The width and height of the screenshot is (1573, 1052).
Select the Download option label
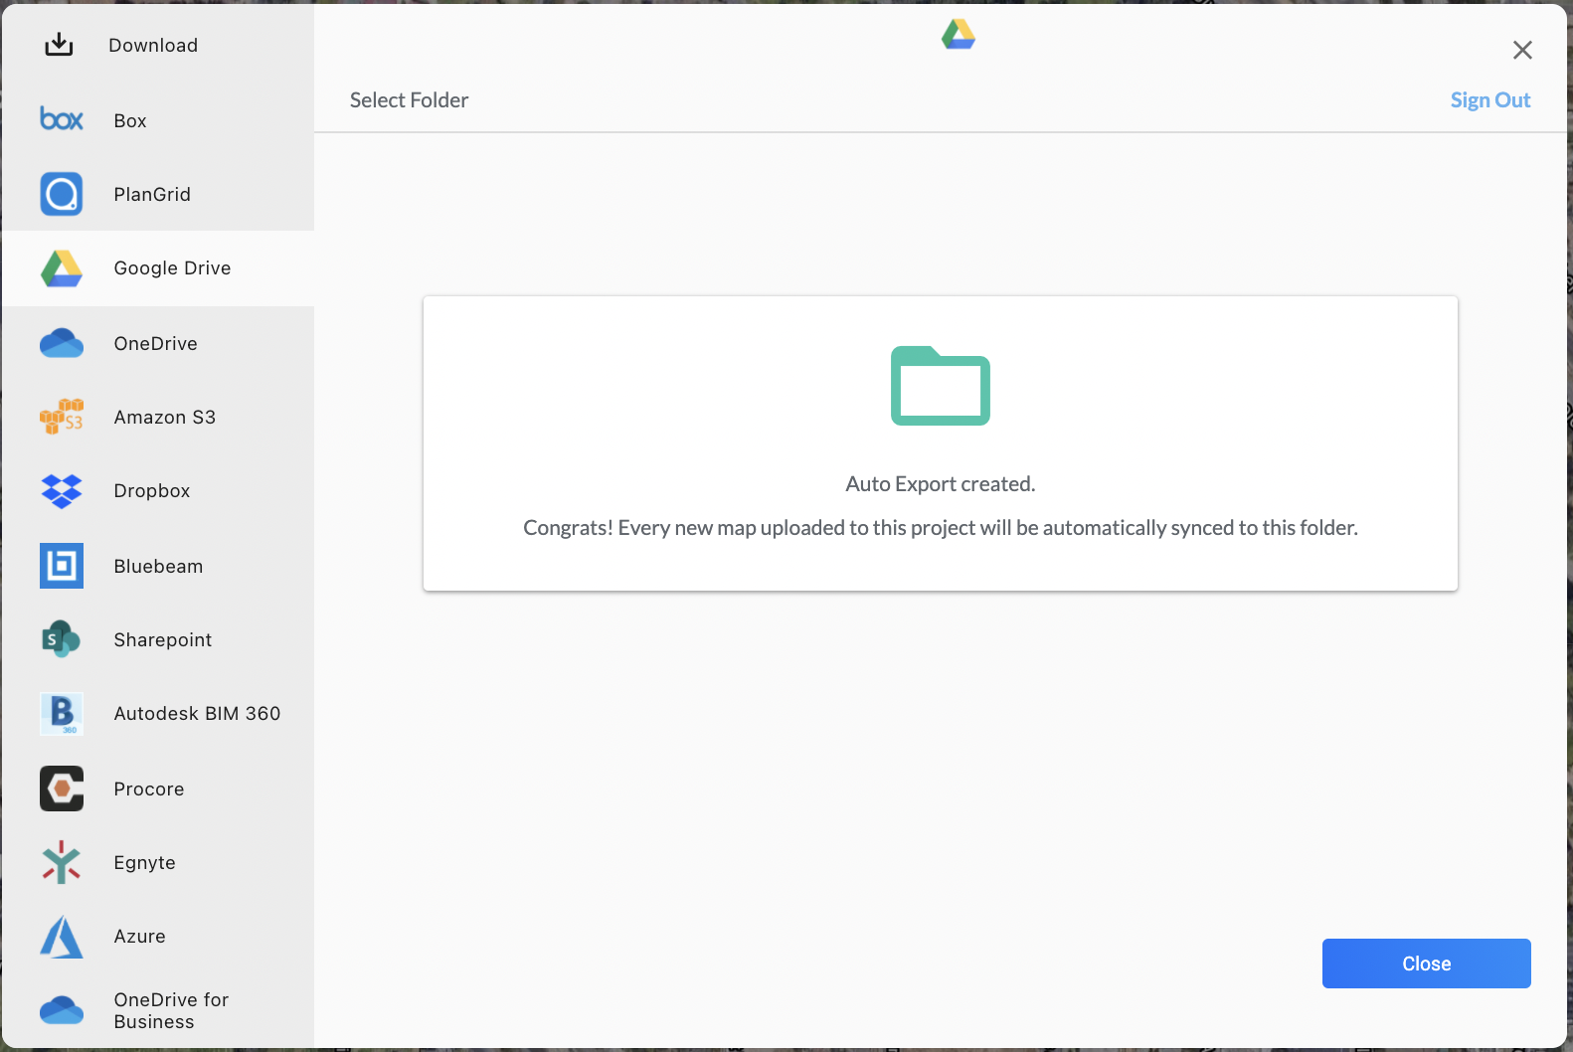(x=153, y=45)
